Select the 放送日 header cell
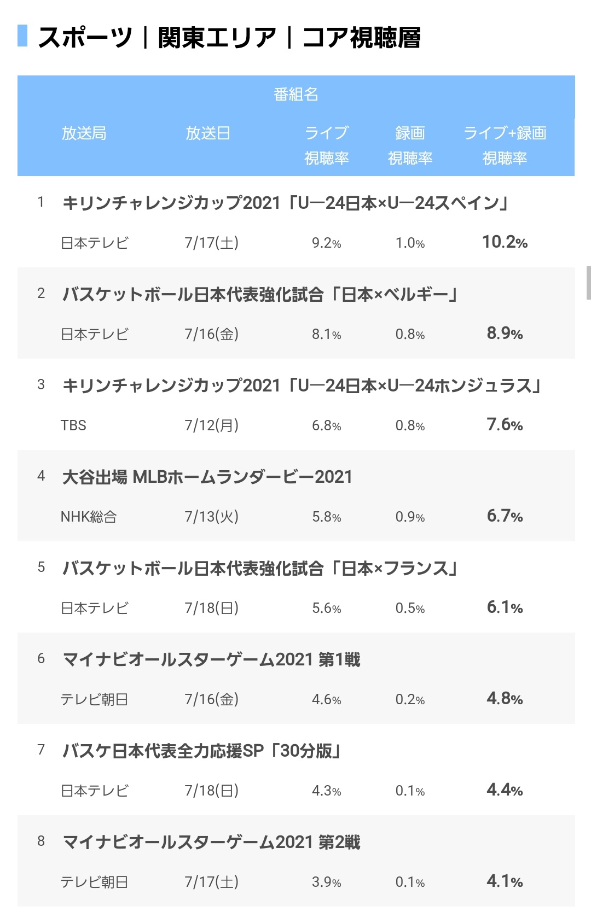Screen dimensions: 591x918 208,133
